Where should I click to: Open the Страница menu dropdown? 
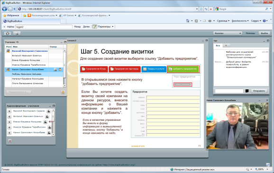(x=223, y=21)
